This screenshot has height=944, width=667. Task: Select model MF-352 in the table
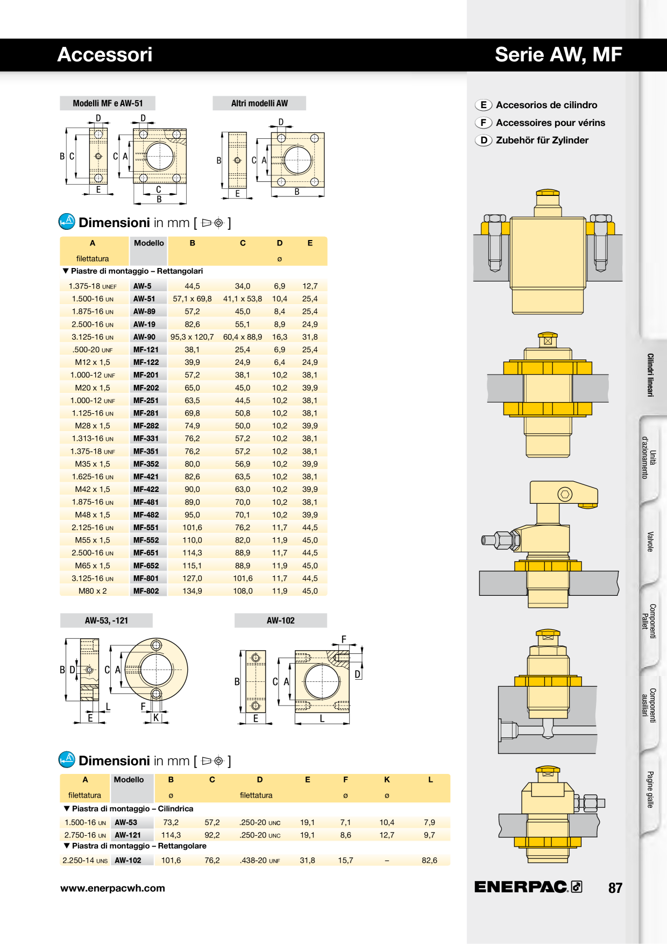pyautogui.click(x=148, y=464)
